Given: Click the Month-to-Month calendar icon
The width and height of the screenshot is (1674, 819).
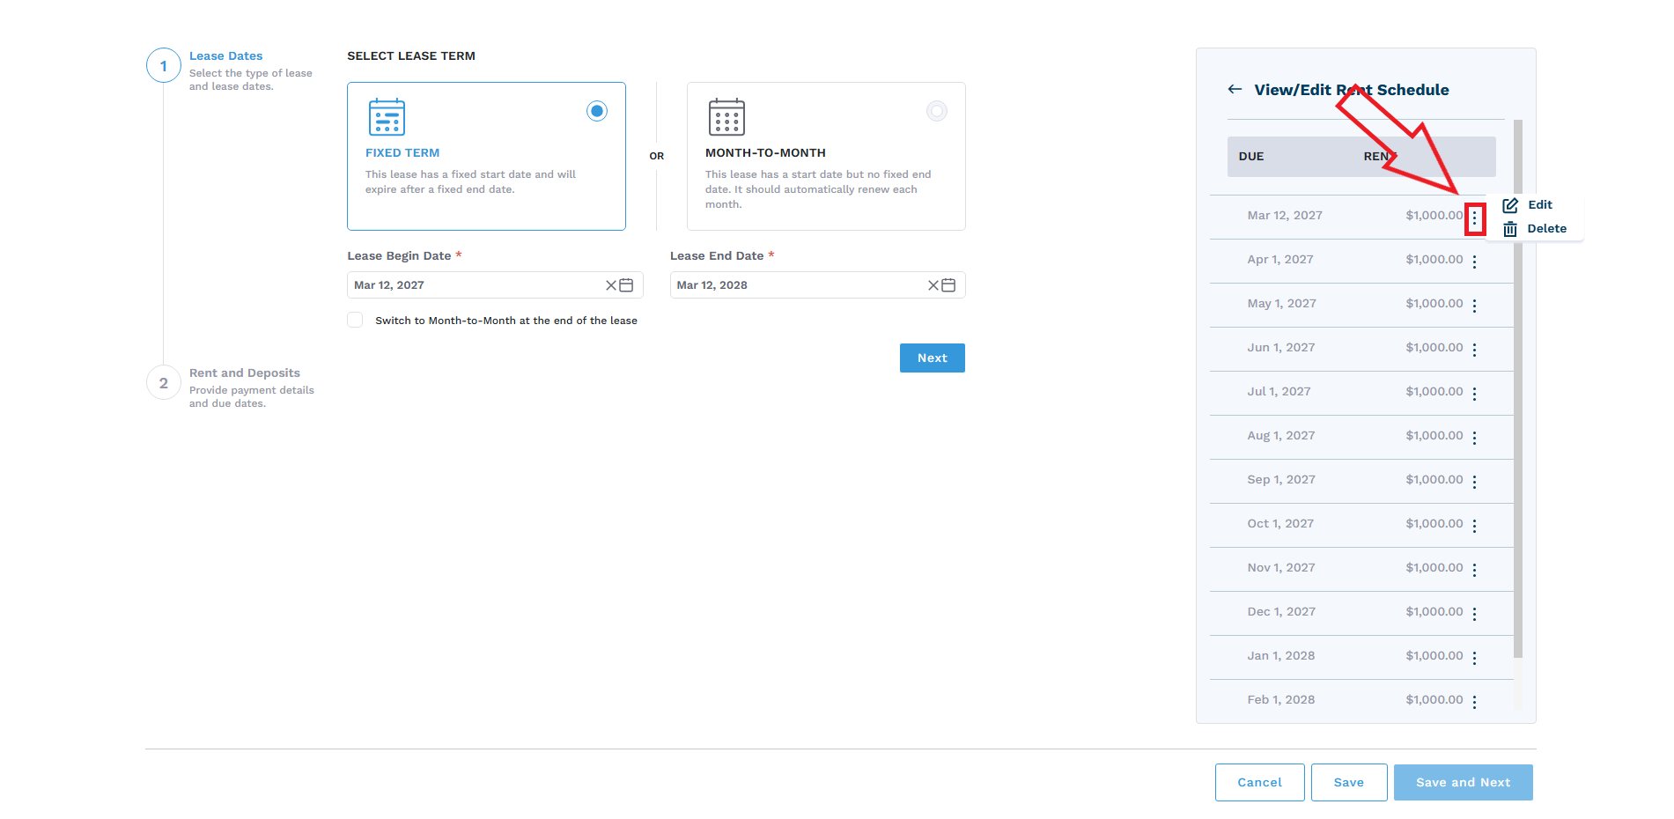Looking at the screenshot, I should click(726, 117).
